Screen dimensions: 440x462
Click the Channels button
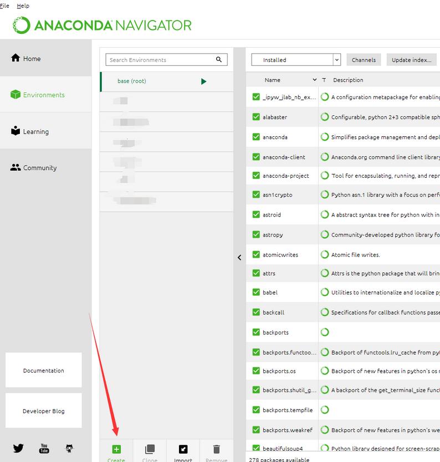coord(364,60)
